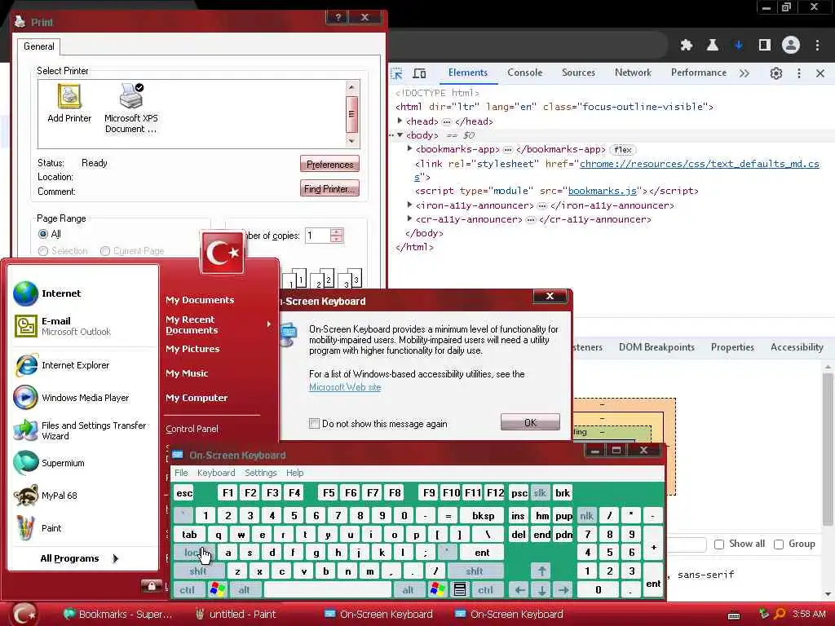835x626 pixels.
Task: Click the Preferences button in Print dialog
Action: tap(329, 164)
